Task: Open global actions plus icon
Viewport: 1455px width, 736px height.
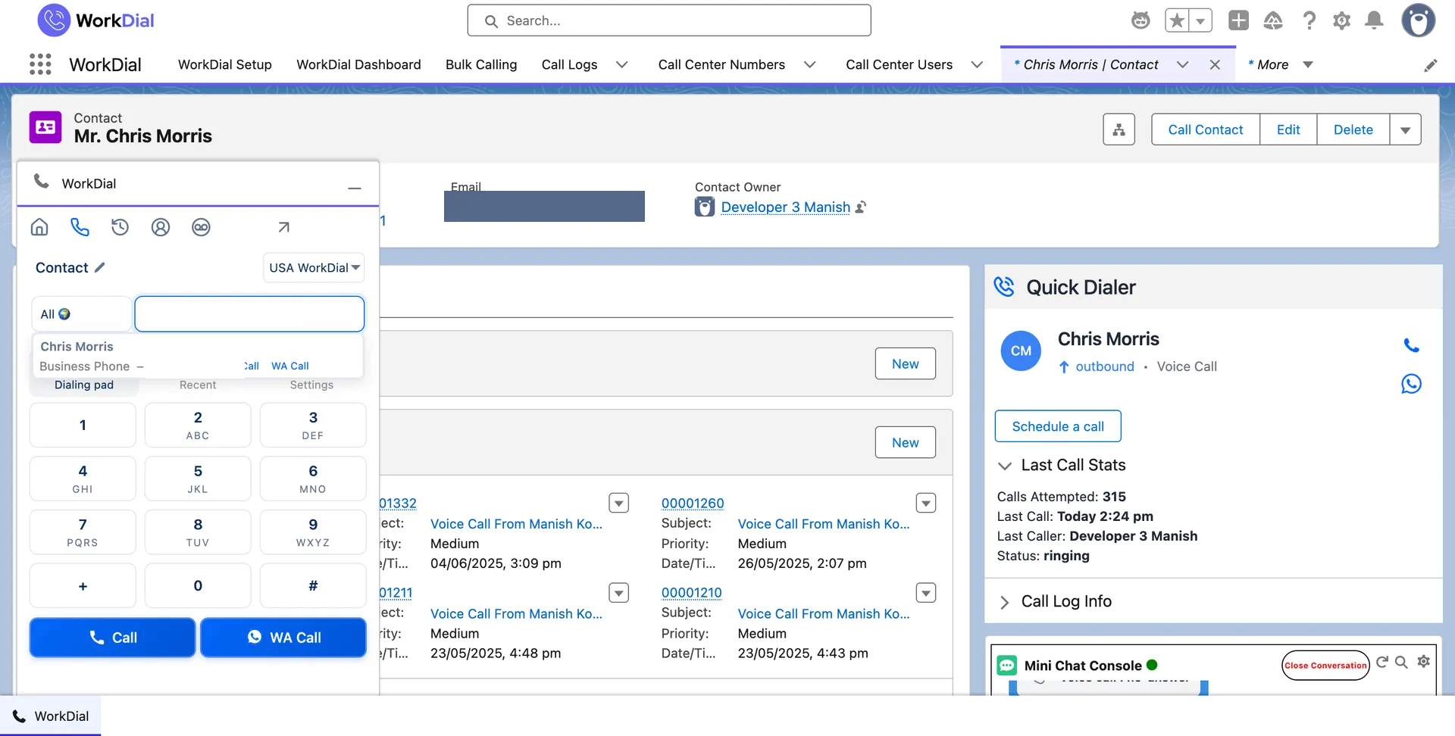Action: [1238, 20]
